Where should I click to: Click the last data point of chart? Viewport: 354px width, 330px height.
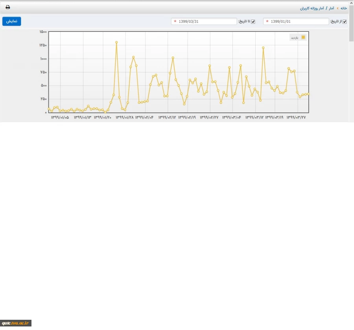pyautogui.click(x=308, y=94)
